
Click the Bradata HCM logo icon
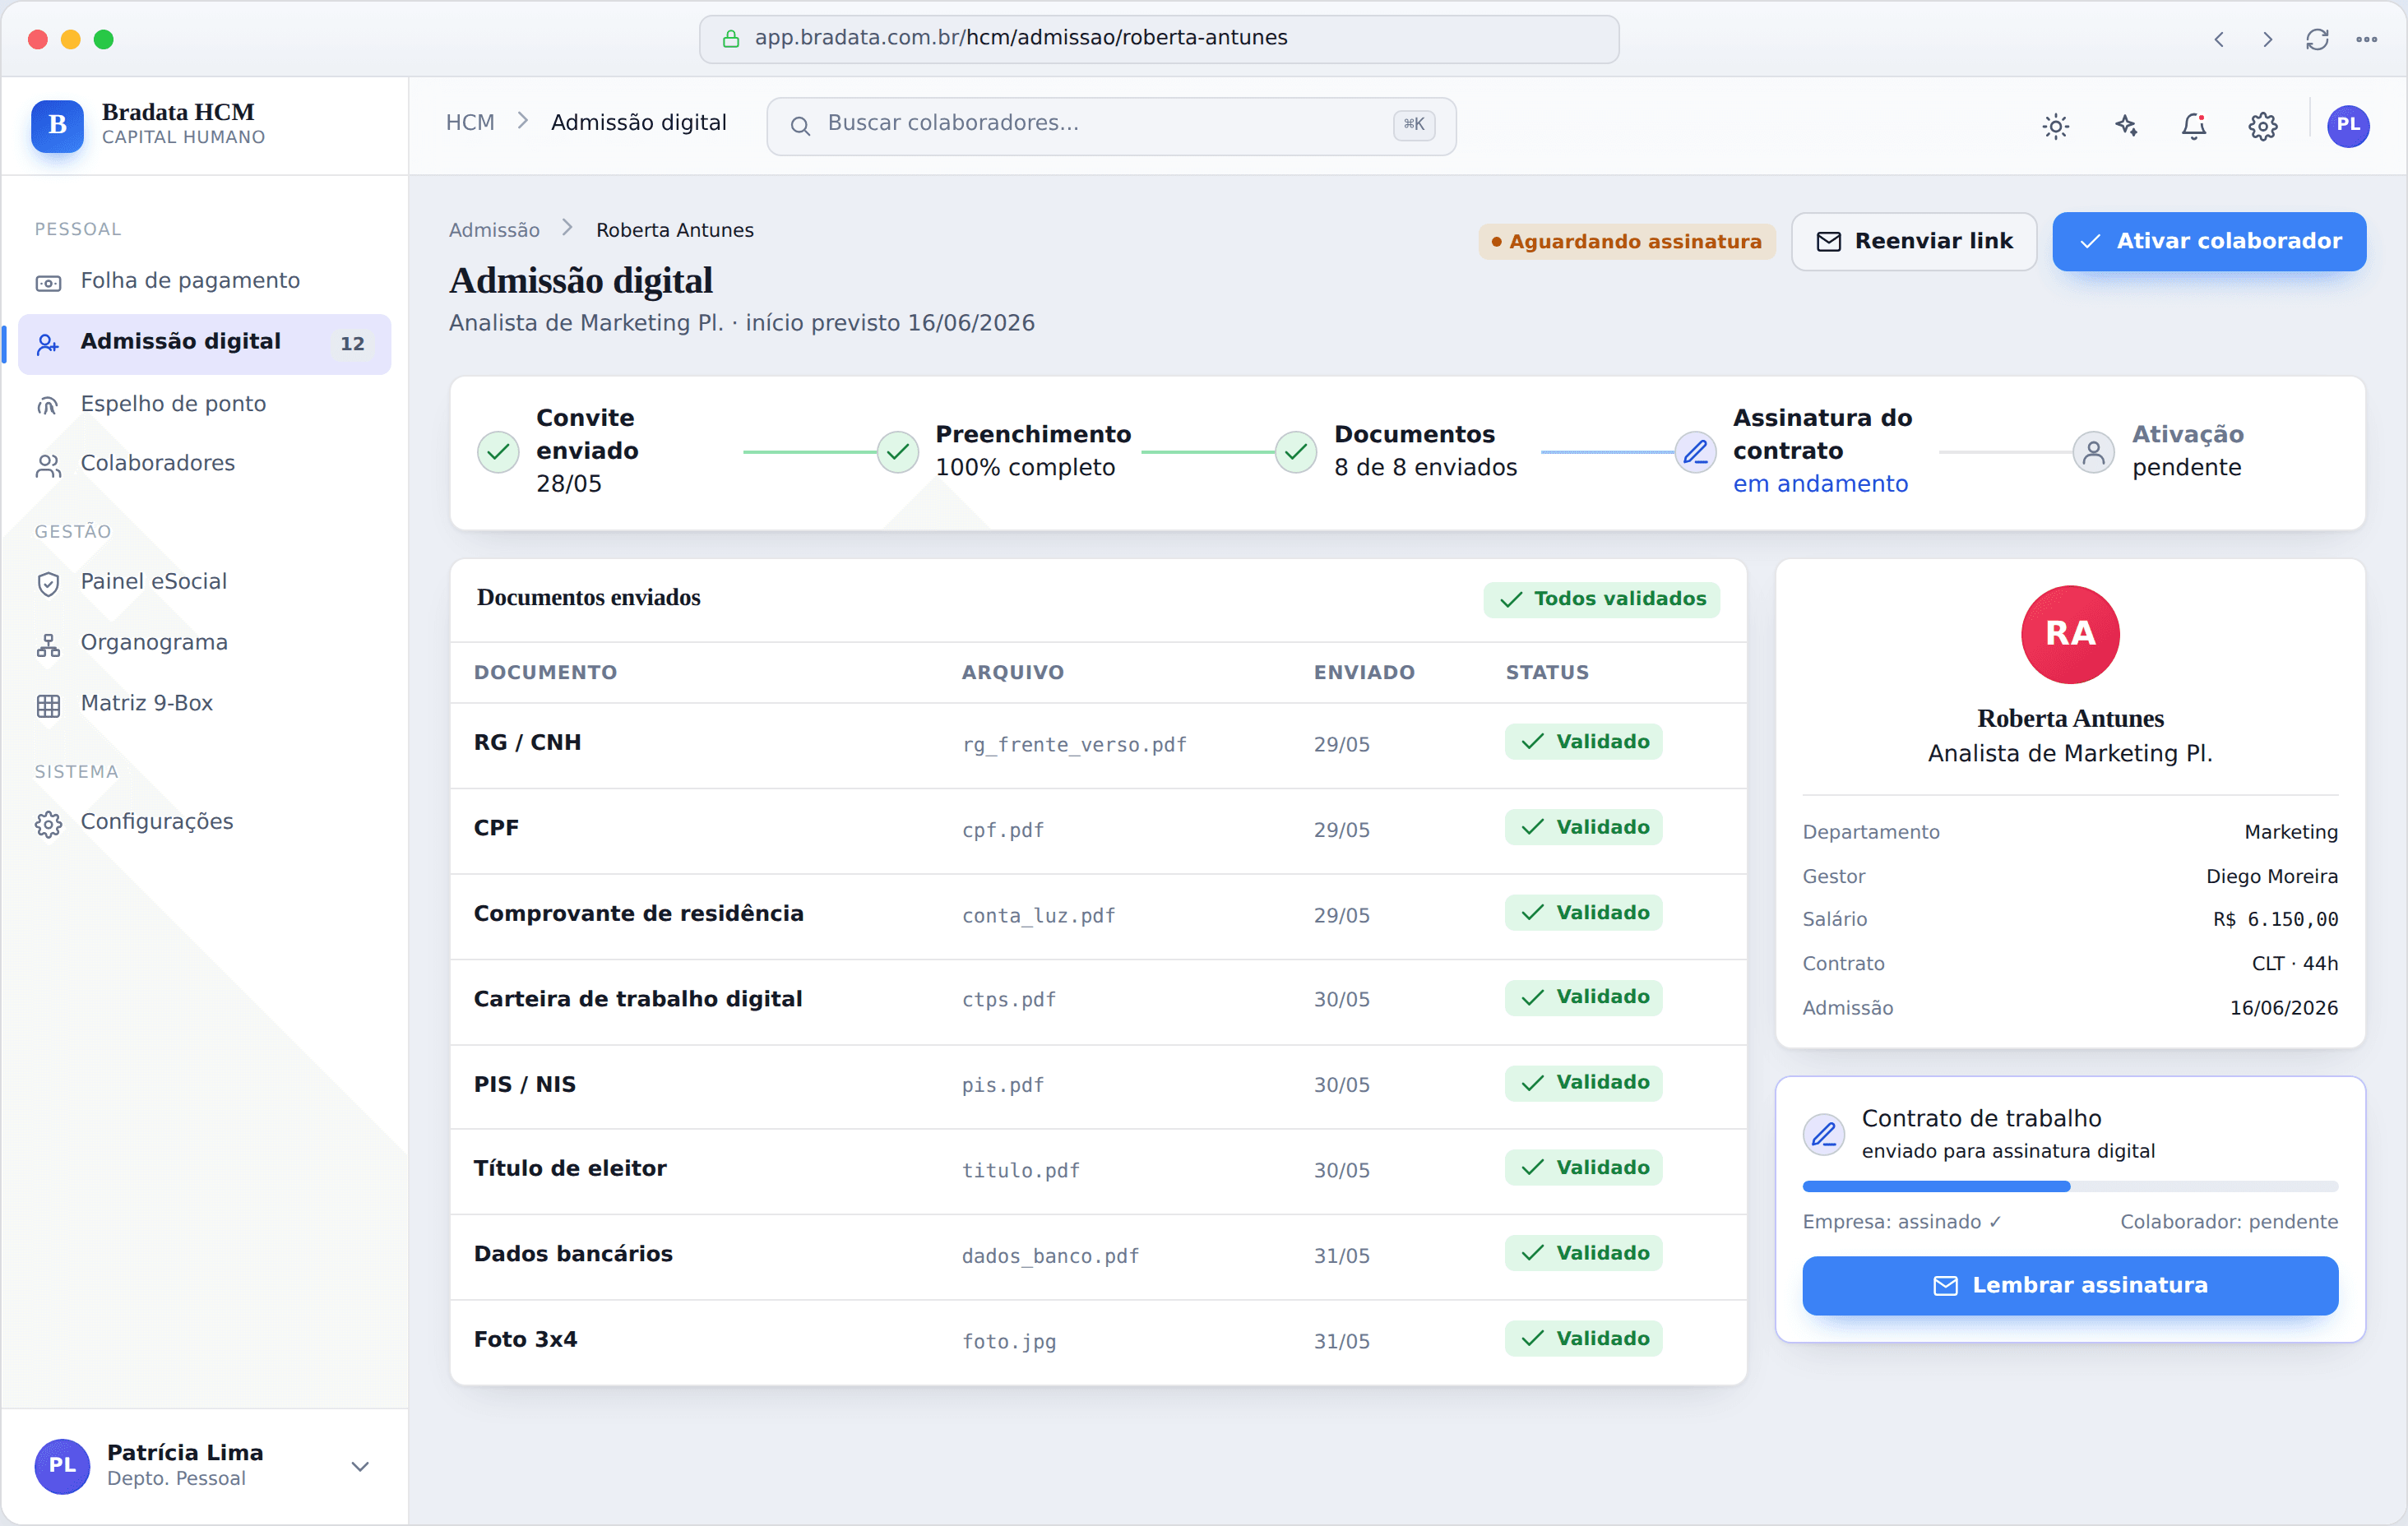pos(57,125)
